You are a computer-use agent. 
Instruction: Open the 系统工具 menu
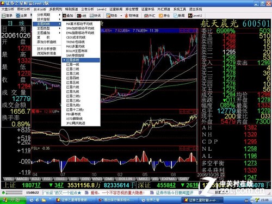point(180,9)
